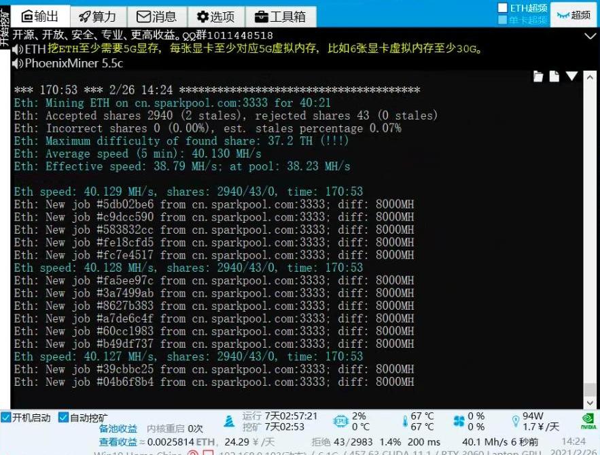Click the 超频 overclock button
Image resolution: width=600 pixels, height=455 pixels.
click(x=573, y=16)
